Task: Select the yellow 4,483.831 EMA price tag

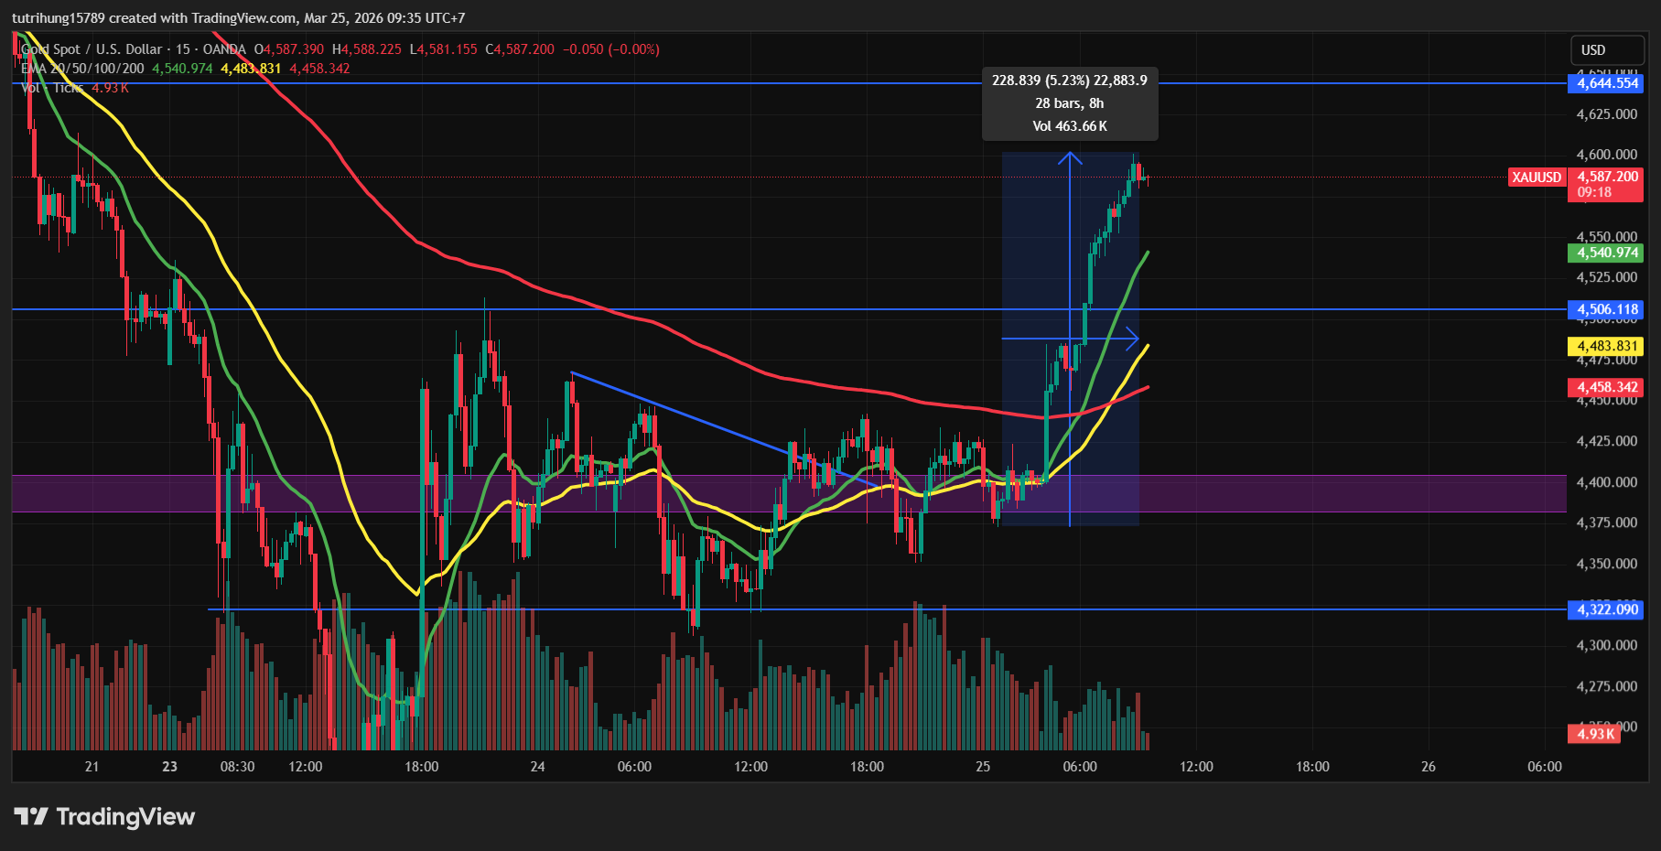Action: [x=1606, y=347]
